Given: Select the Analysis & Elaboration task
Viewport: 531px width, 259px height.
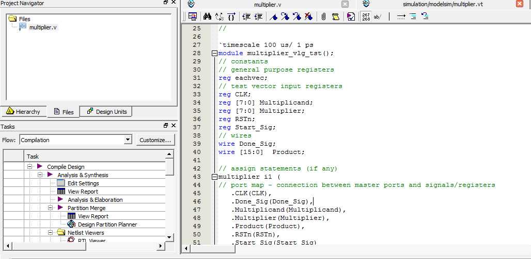Looking at the screenshot, I should (95, 200).
